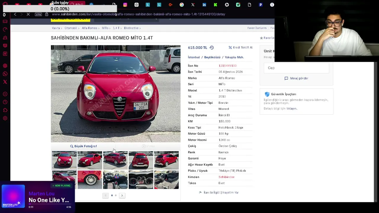Select the front-left angle car thumbnail
The width and height of the screenshot is (379, 213).
(x=90, y=160)
